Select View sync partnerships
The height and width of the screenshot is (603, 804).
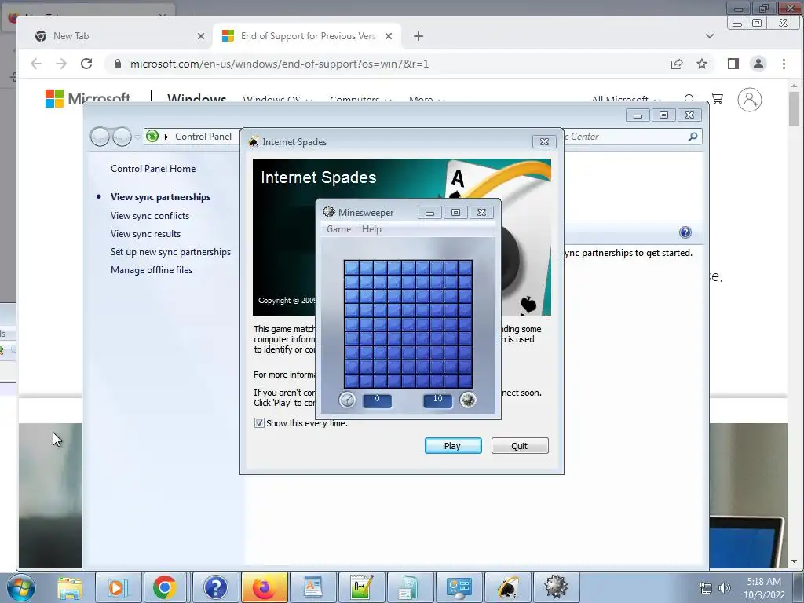160,197
